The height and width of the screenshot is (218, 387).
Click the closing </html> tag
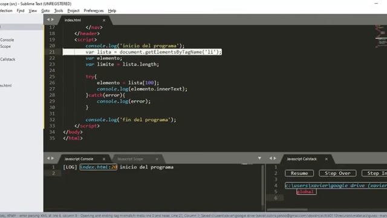[73, 138]
